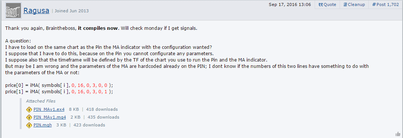Click the Sep 17, 2016 13:06 timestamp
The image size is (403, 138).
[x=290, y=4]
